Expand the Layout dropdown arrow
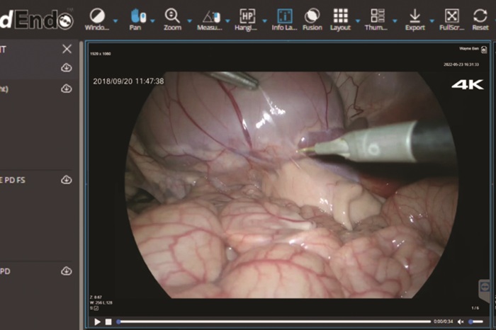The width and height of the screenshot is (496, 330). [x=358, y=21]
